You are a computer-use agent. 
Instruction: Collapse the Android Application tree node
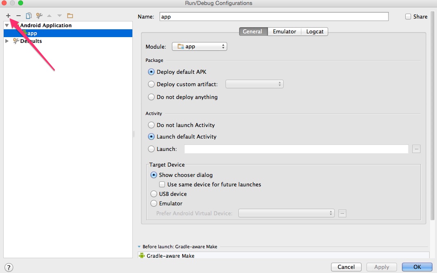pyautogui.click(x=6, y=25)
